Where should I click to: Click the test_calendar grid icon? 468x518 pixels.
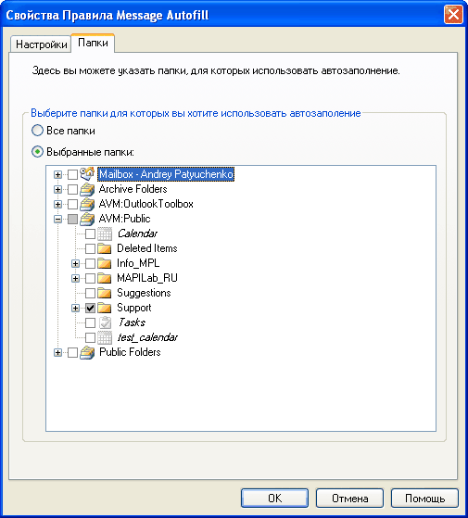(x=105, y=337)
